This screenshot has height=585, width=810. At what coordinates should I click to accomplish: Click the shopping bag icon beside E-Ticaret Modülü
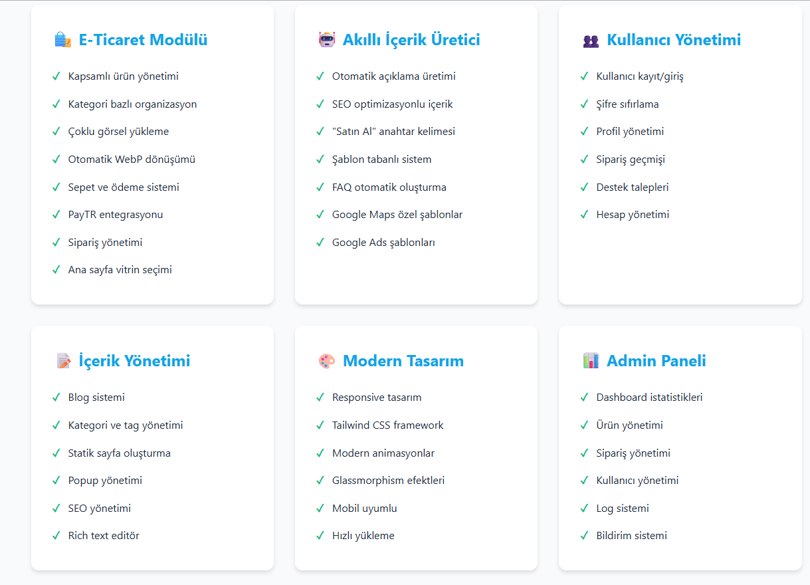(x=62, y=40)
